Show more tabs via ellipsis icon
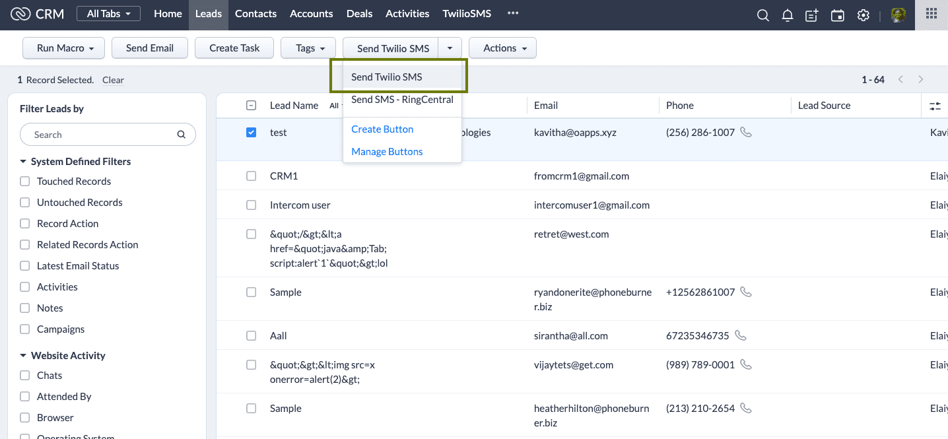The height and width of the screenshot is (439, 948). tap(513, 13)
